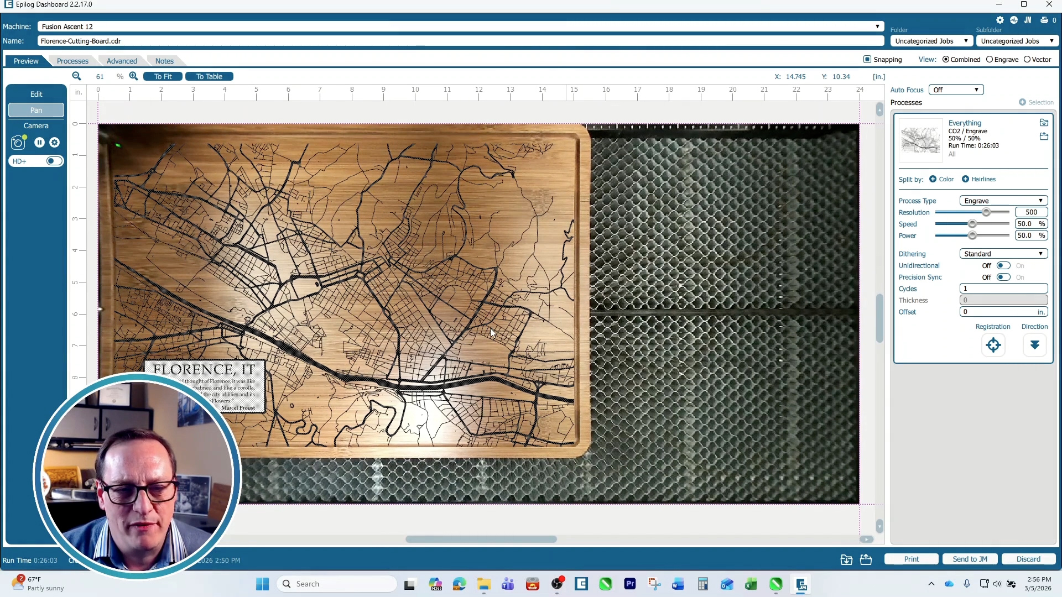The height and width of the screenshot is (597, 1062).
Task: Open the camera settings gear
Action: point(55,142)
